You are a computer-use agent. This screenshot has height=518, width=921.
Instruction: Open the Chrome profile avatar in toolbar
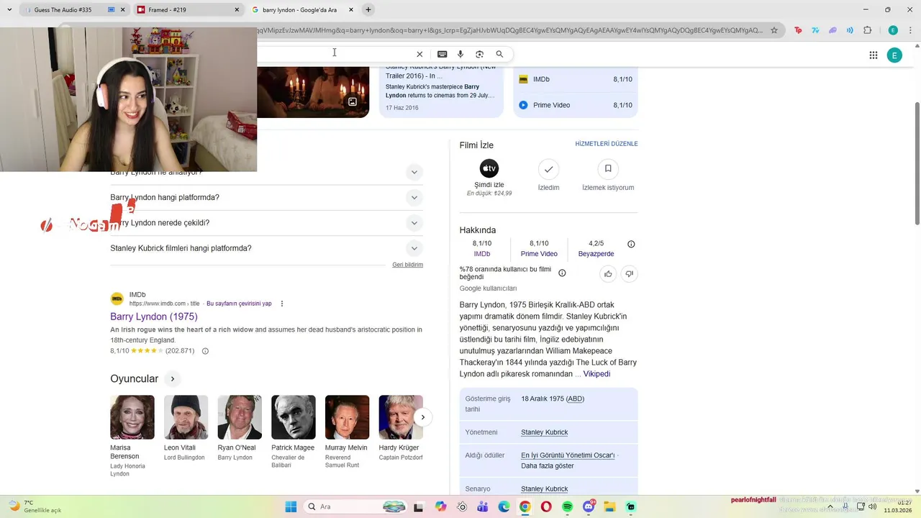pyautogui.click(x=893, y=30)
